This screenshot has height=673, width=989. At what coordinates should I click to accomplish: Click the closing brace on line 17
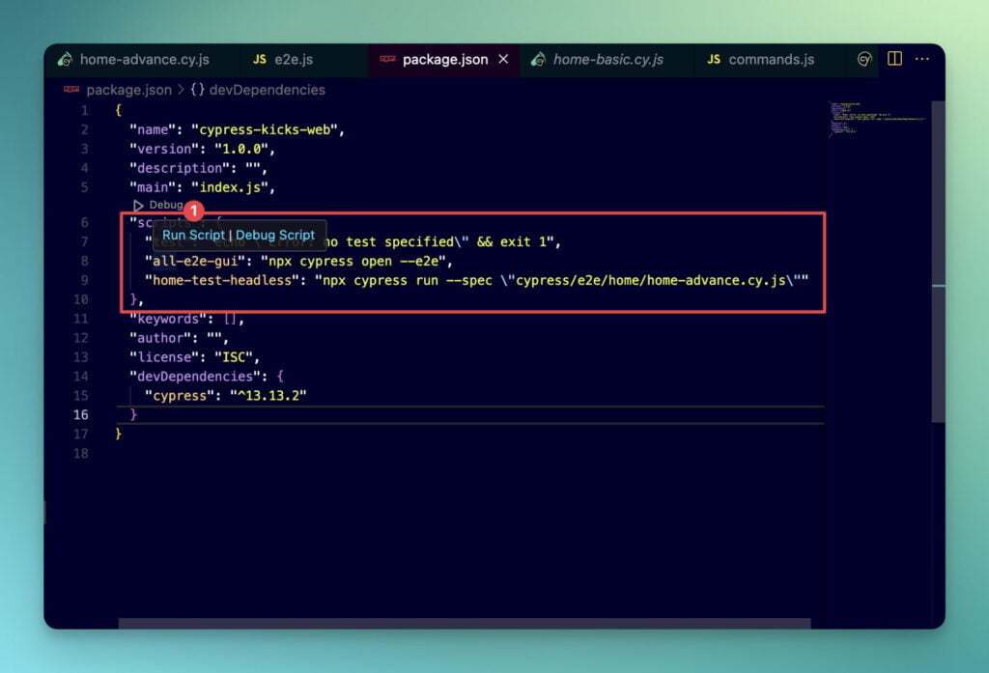pyautogui.click(x=118, y=434)
